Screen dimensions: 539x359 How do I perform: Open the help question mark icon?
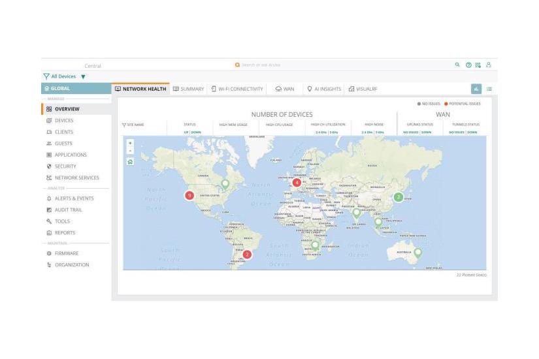pyautogui.click(x=468, y=65)
